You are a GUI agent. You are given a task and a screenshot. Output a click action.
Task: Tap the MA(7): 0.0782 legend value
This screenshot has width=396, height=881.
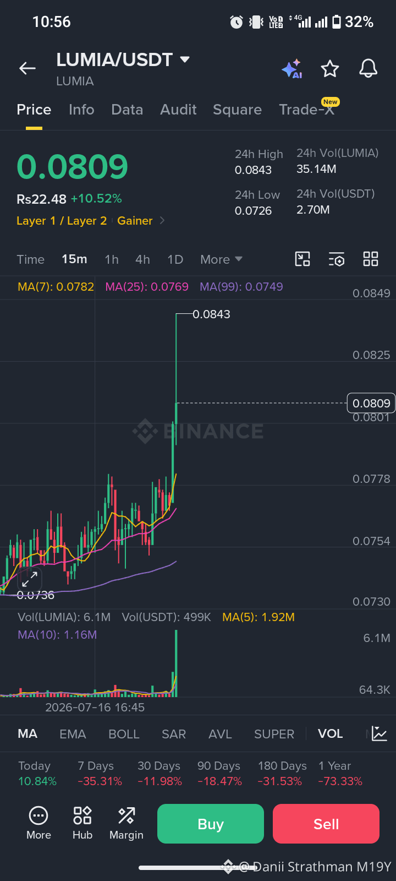tap(56, 287)
